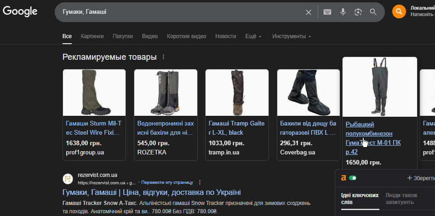Viewport: 435px width, 216px height.
Task: Click the 545,00 грн. price
Action: [x=154, y=143]
